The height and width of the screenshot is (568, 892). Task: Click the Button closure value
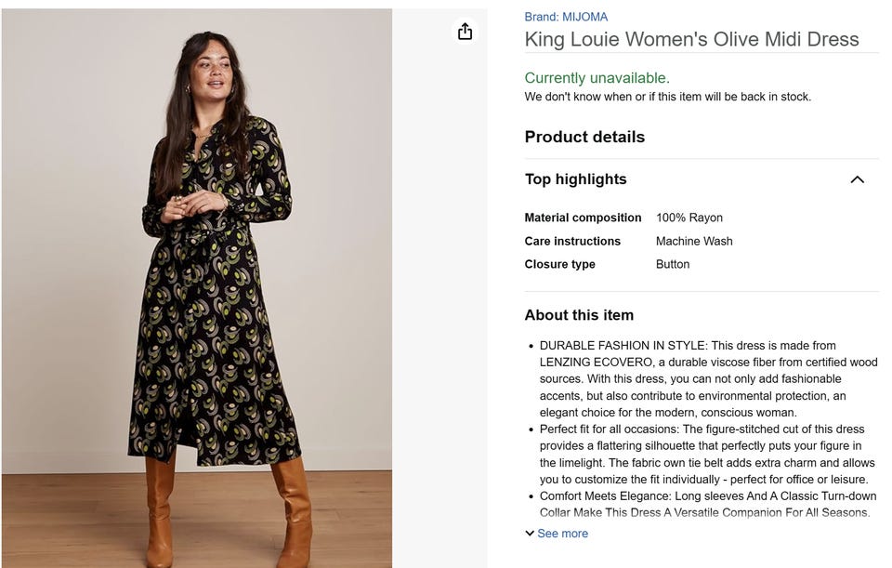click(672, 264)
